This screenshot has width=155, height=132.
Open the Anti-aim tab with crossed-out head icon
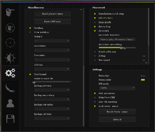coord(10,28)
